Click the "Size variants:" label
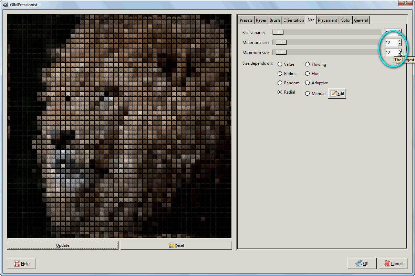This screenshot has width=415, height=276. pos(254,33)
